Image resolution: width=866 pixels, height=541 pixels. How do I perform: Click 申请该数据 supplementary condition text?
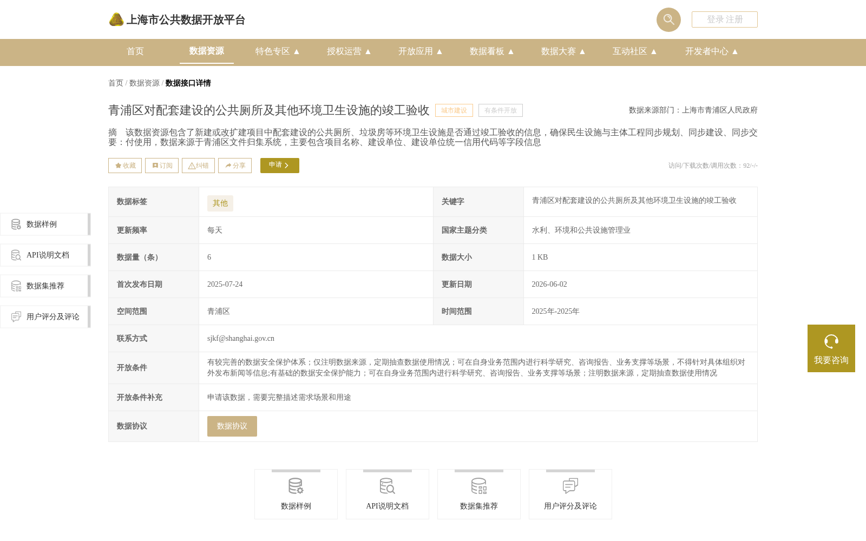[x=279, y=398]
